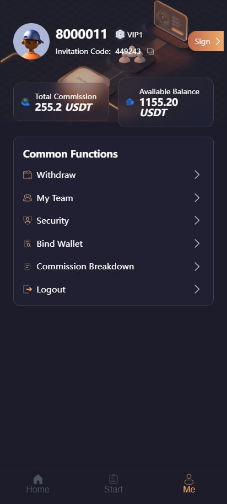Open the Commission Breakdown entry
Screen dimensions: 227x504
point(113,267)
